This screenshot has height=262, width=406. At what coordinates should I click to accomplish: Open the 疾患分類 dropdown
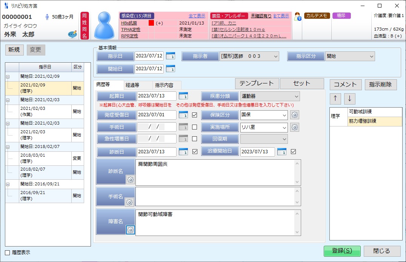(270, 96)
